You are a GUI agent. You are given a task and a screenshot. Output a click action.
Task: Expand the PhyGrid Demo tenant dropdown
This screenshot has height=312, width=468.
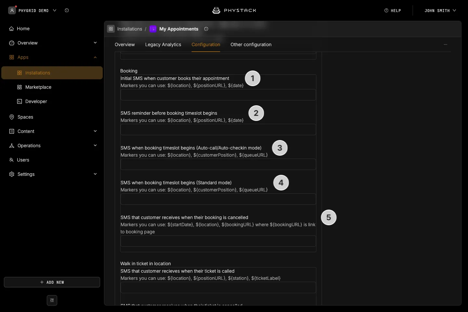tap(55, 10)
